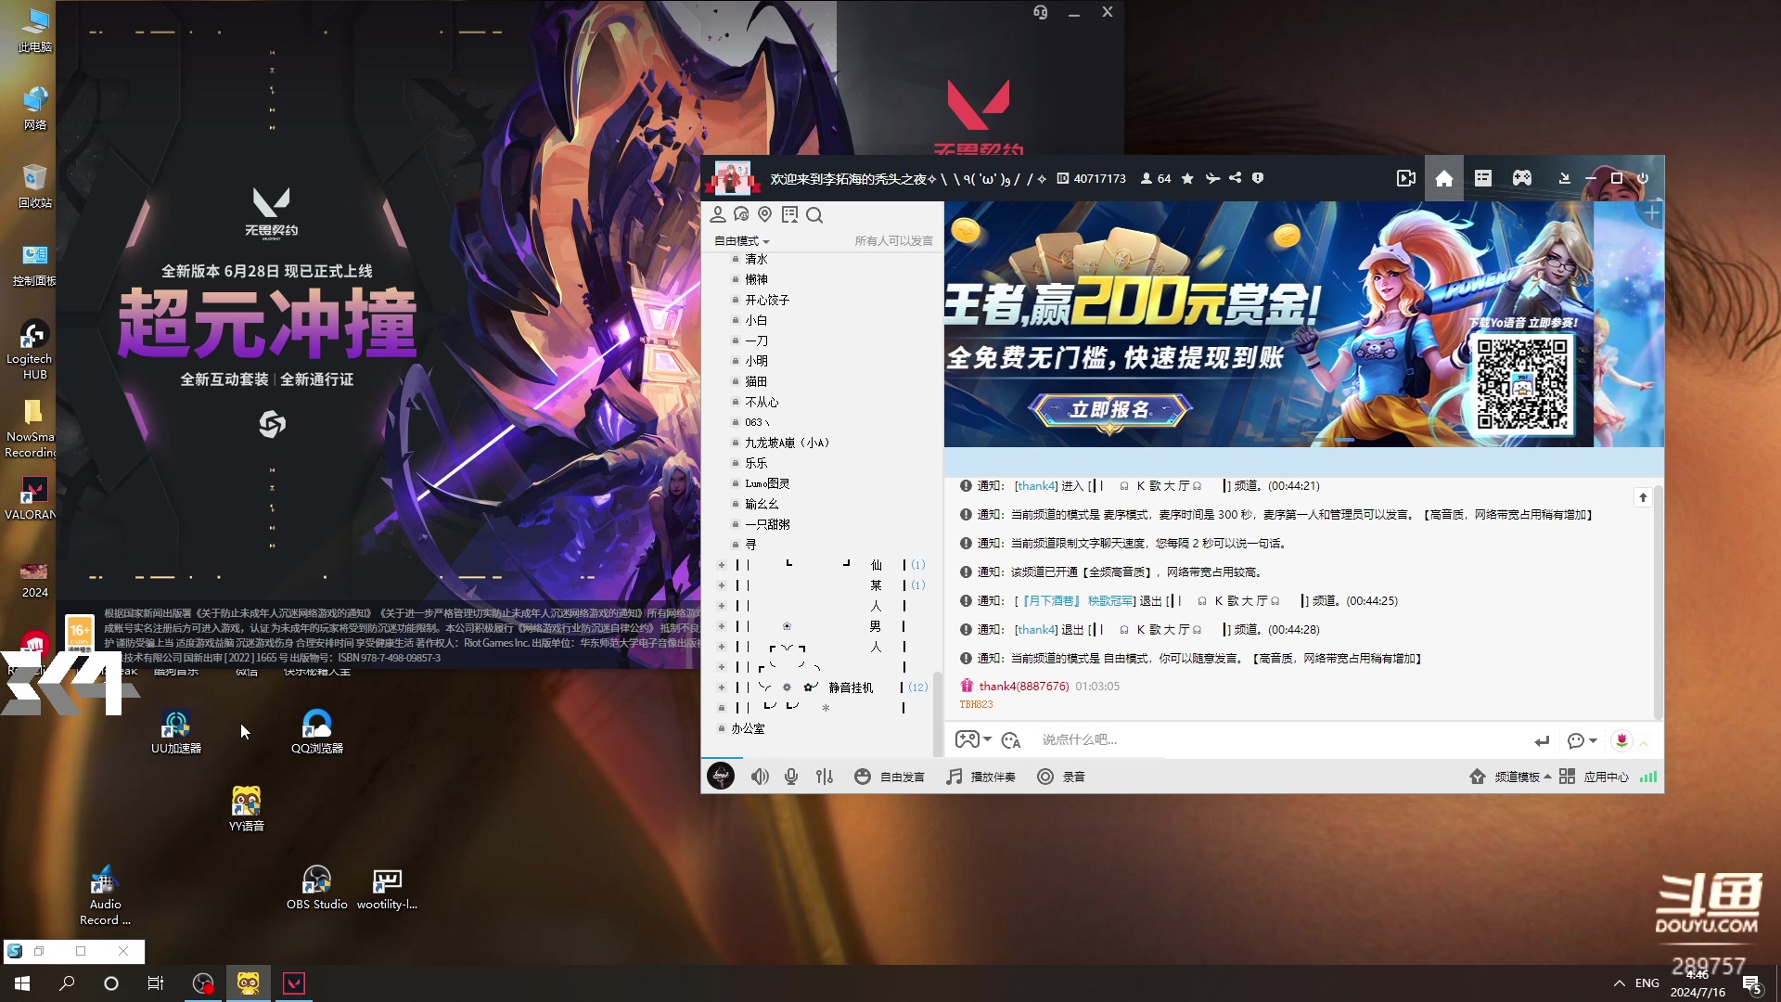
Task: Expand the 男 sub-channel row
Action: pyautogui.click(x=722, y=626)
